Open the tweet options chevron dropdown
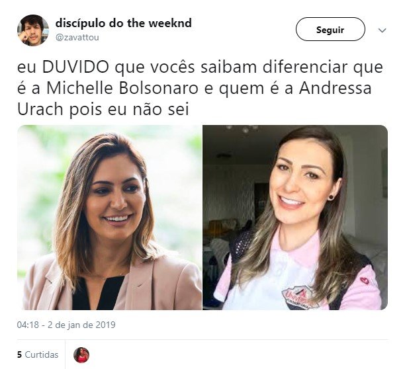 [382, 30]
